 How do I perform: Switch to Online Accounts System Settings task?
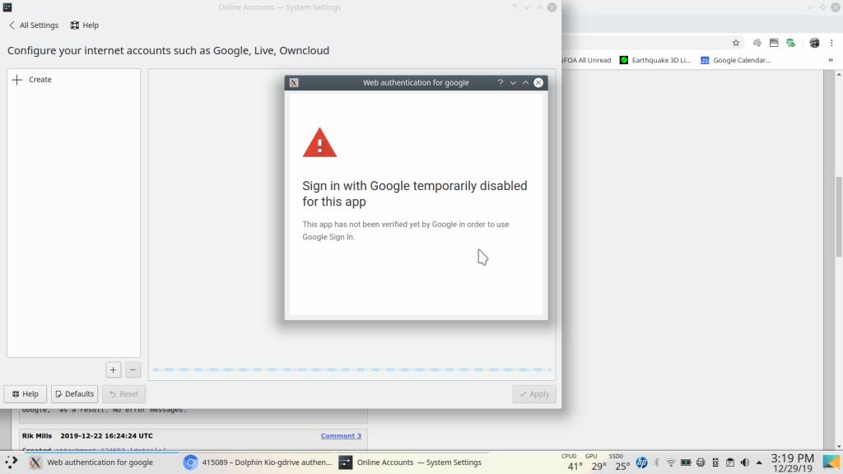point(411,462)
